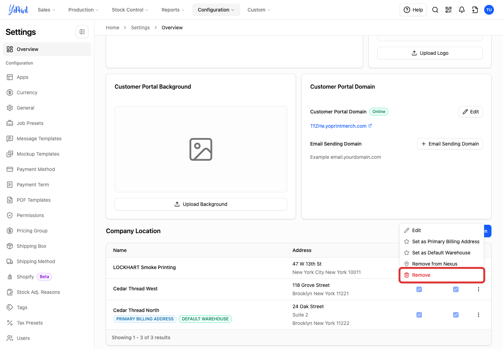Choose Edit from the context menu
This screenshot has width=503, height=349.
[442, 230]
